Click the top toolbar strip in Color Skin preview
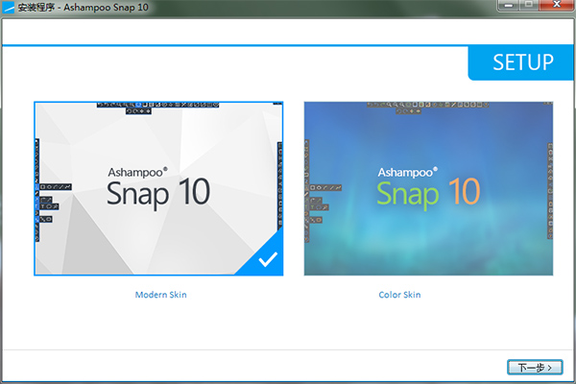Viewport: 576px width, 384px height. pyautogui.click(x=428, y=105)
